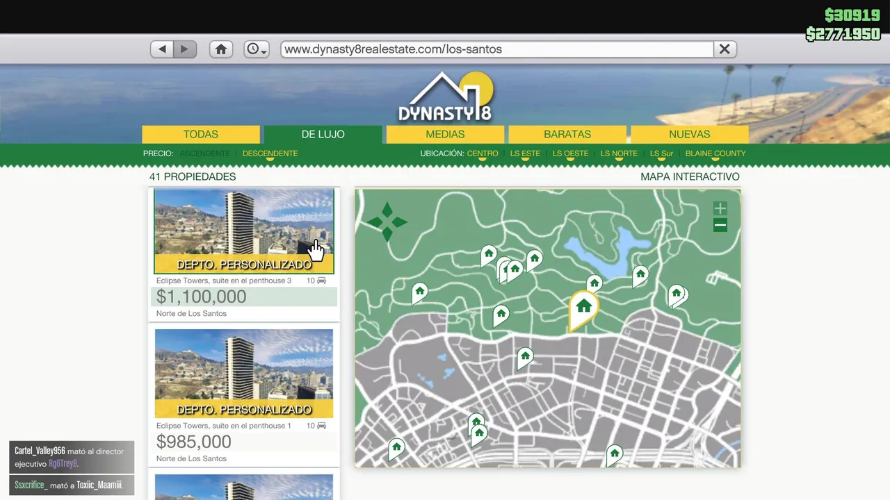Click the Ssxcrifice_ kill feed message
890x500 pixels.
pos(72,485)
